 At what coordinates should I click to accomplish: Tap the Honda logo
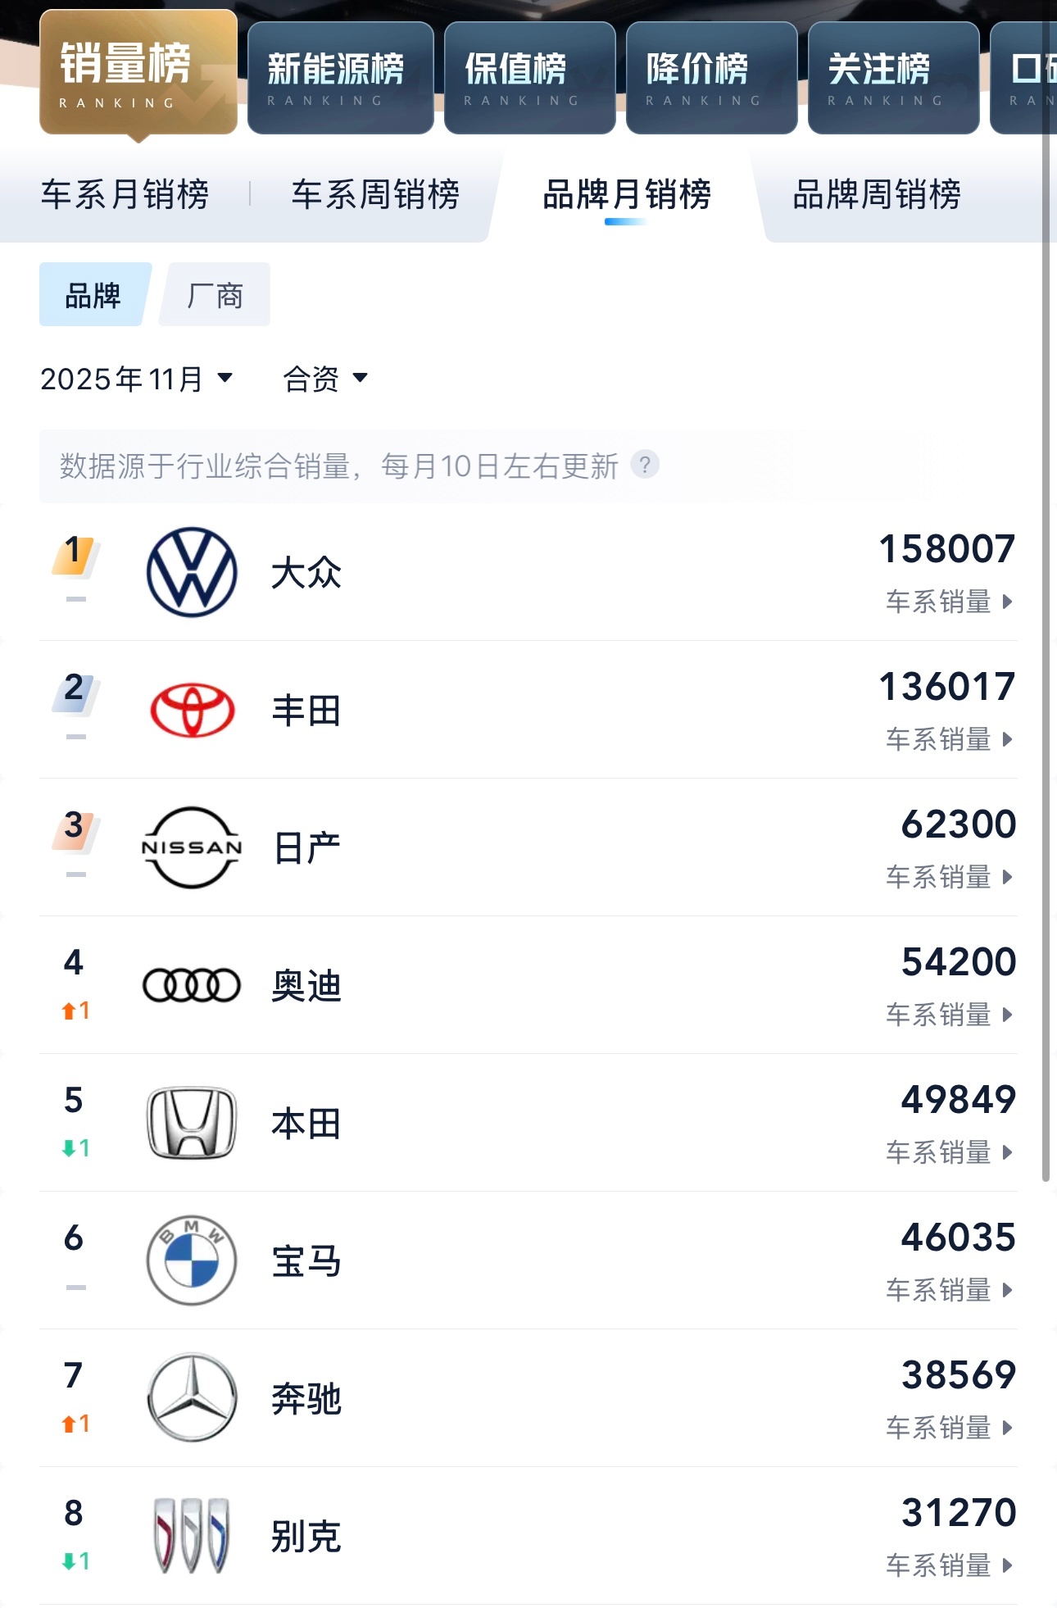pyautogui.click(x=192, y=1123)
